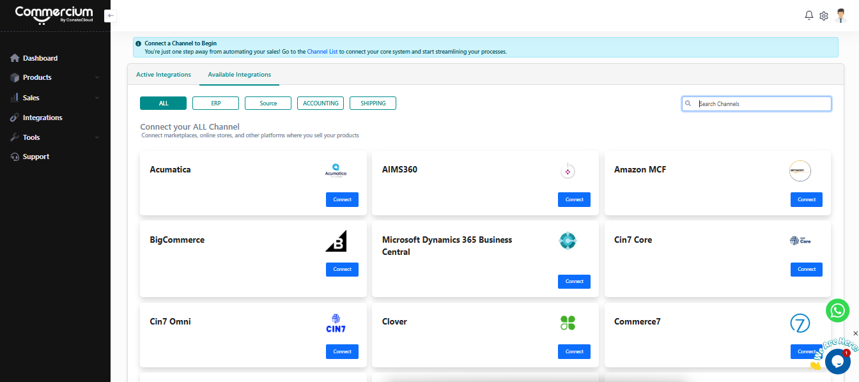Open Support in the sidebar
Image resolution: width=859 pixels, height=382 pixels.
pos(36,157)
